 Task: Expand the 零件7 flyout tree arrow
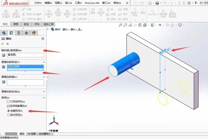(x=48, y=29)
